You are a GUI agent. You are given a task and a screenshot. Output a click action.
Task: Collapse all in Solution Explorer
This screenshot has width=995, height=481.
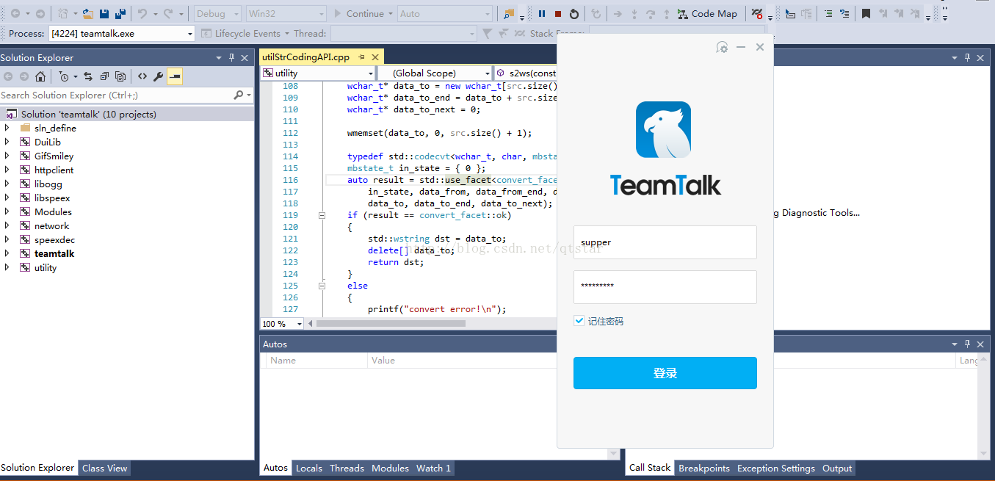click(104, 76)
